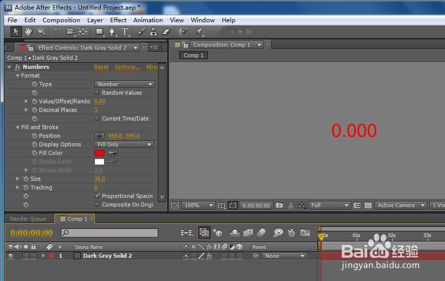Expand the Dark Gray Solid 2 layer

coord(44,256)
